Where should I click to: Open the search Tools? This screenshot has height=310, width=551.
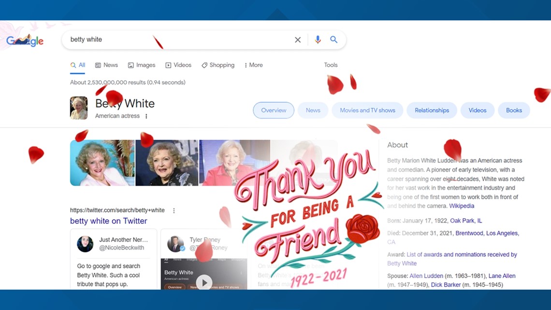click(x=331, y=65)
